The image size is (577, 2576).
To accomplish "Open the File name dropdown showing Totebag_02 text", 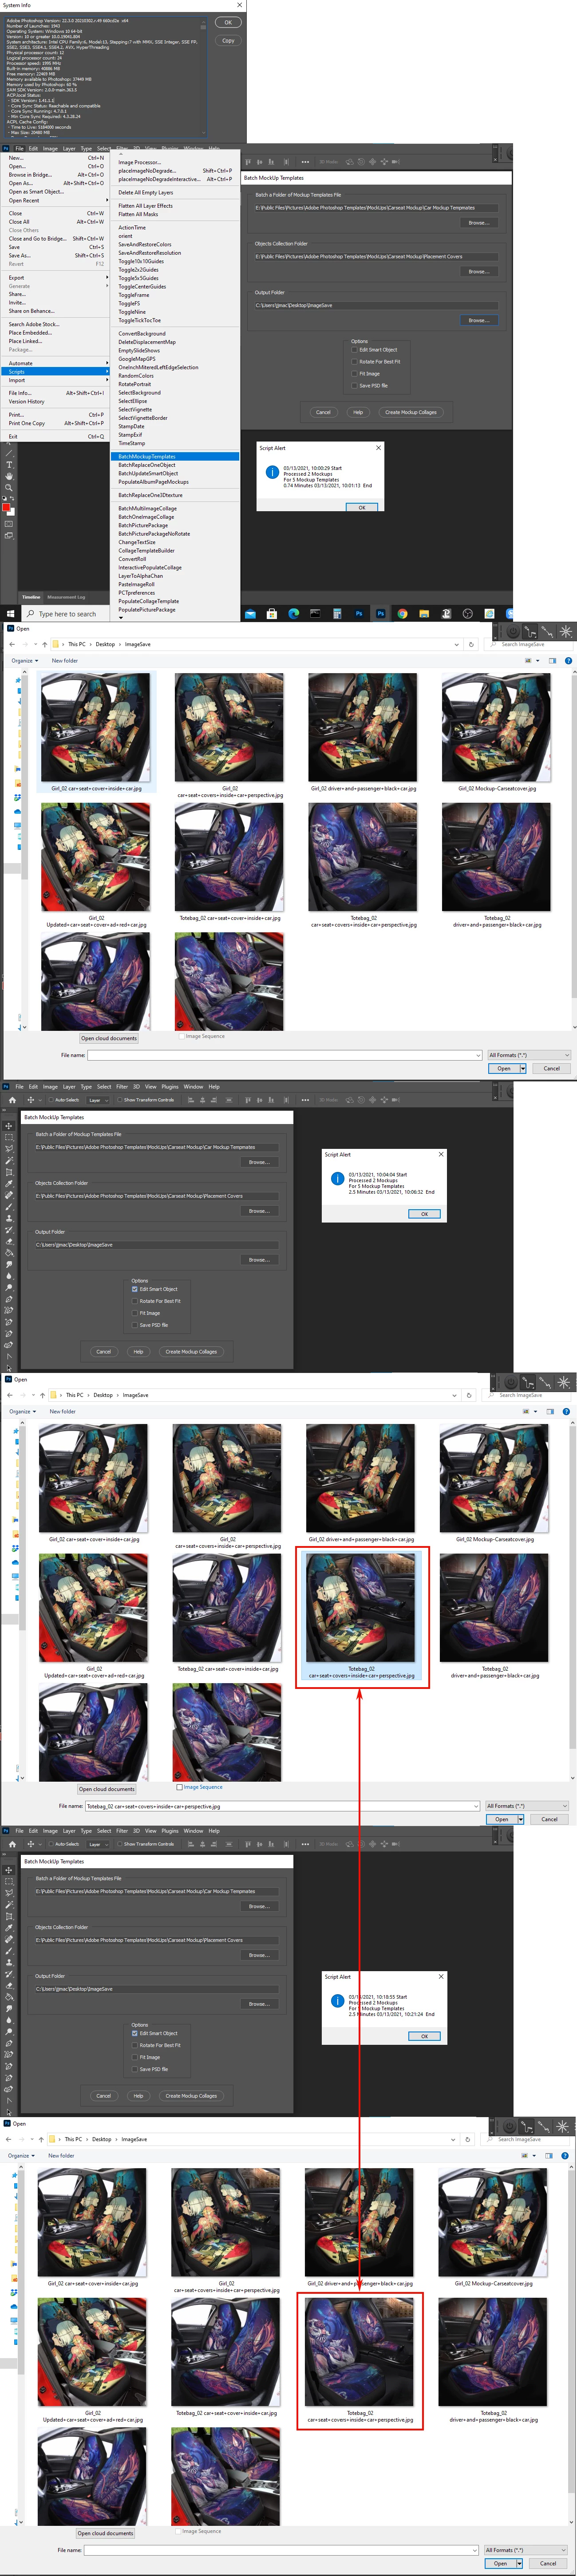I will [476, 1806].
